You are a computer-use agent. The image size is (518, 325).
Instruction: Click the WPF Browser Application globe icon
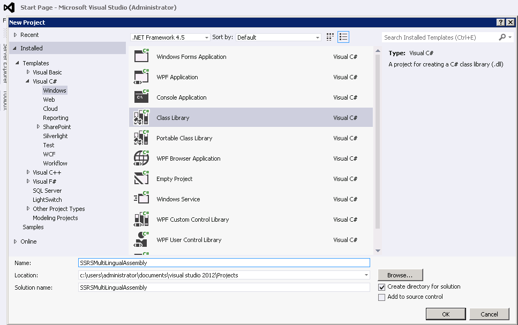click(x=141, y=158)
